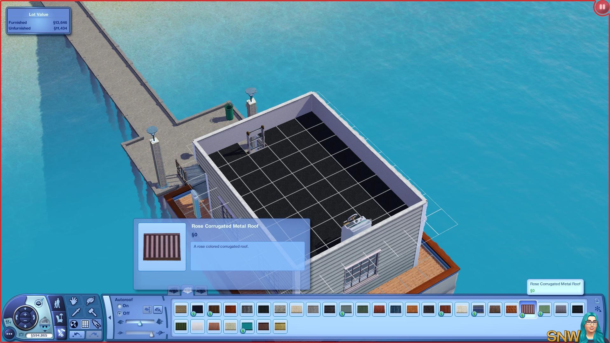Screen dimensions: 610x343
Task: Click the blueprint mode icon
Action: 39,303
